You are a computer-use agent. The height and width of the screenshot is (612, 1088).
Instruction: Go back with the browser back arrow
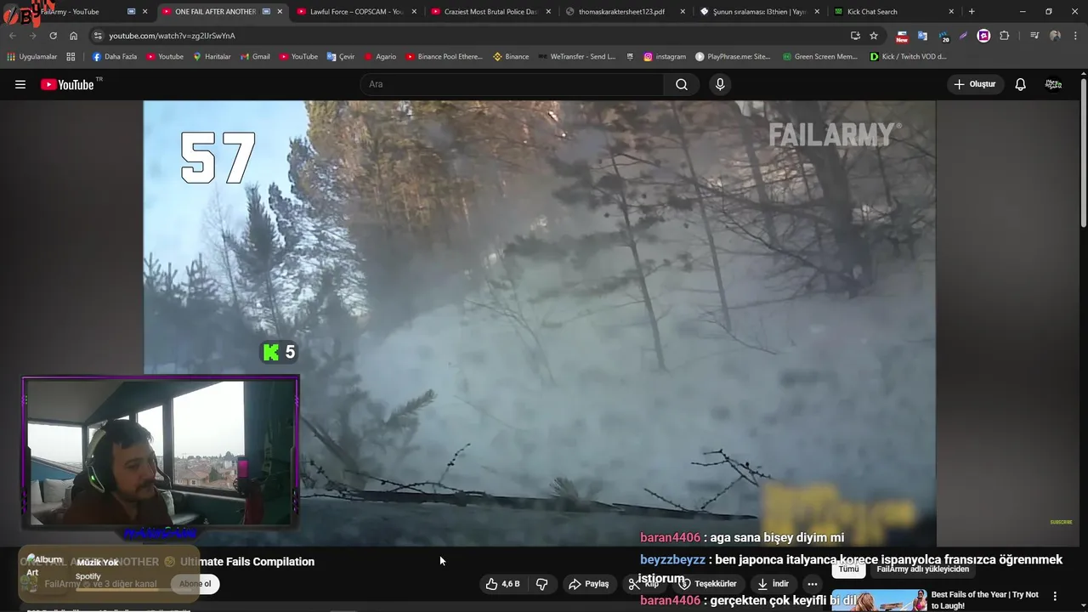pos(13,36)
